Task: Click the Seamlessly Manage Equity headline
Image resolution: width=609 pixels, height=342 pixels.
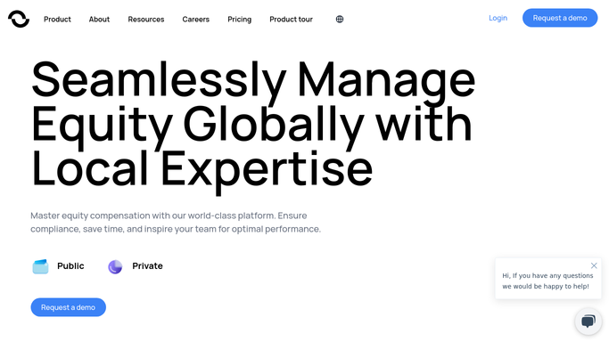Action: 253,124
